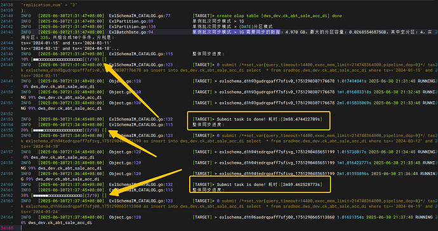Click the "0% dws_dev.ck_abt_sale_acc_di" text under line 24164
This screenshot has height=231, width=438.
pos(56,223)
